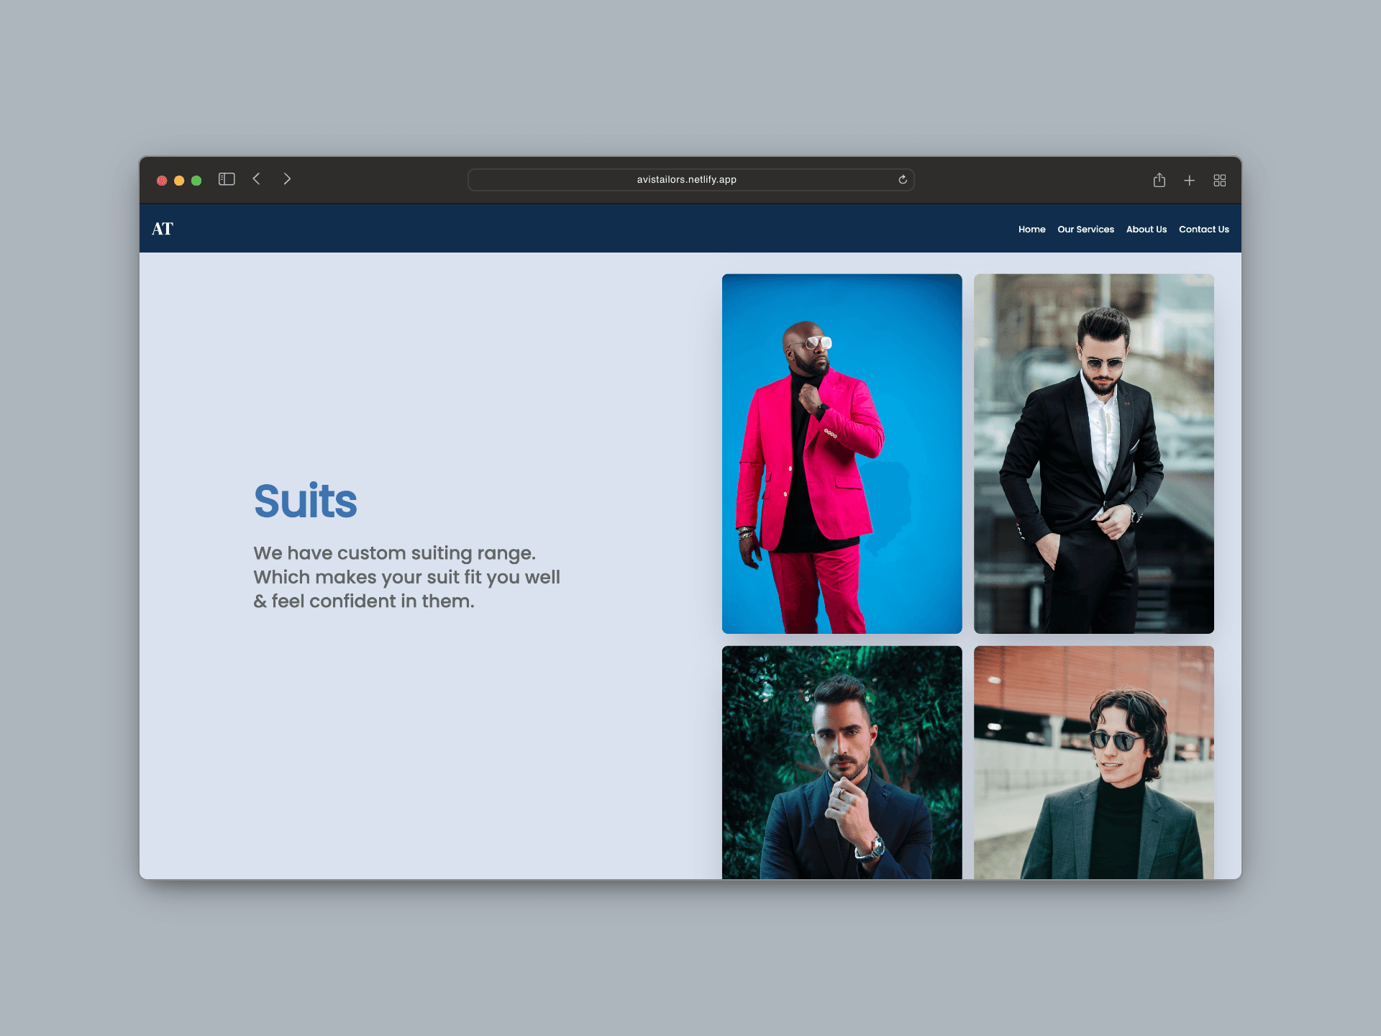Navigate to Contact Us
Screen dimensions: 1381x1036
tap(1203, 230)
